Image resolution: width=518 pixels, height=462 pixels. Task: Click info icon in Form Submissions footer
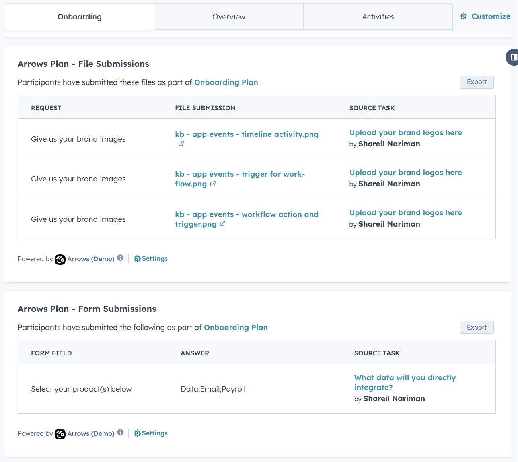coord(121,433)
